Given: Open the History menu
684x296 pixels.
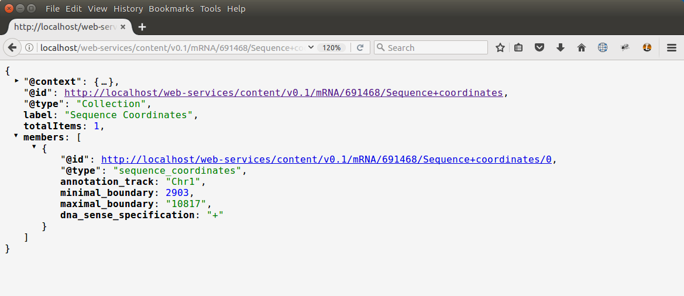Looking at the screenshot, I should coord(128,9).
